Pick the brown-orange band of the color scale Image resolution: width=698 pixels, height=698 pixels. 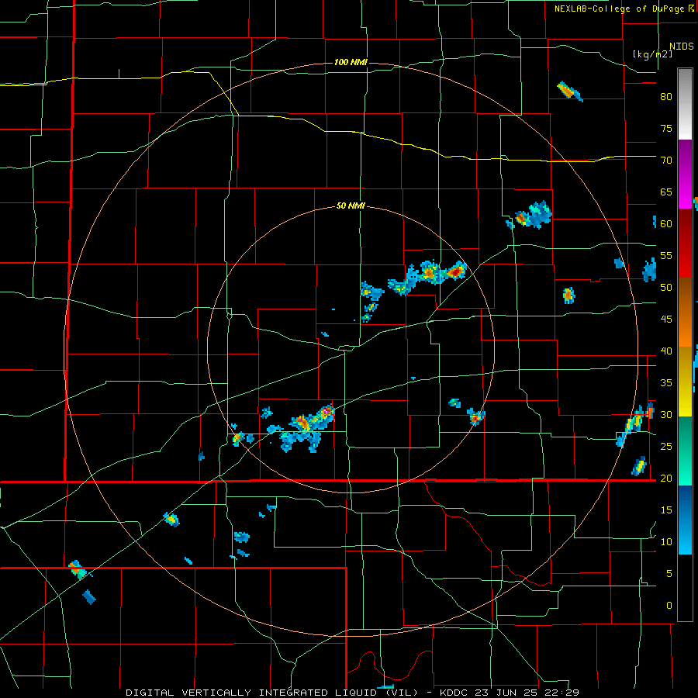tap(685, 312)
